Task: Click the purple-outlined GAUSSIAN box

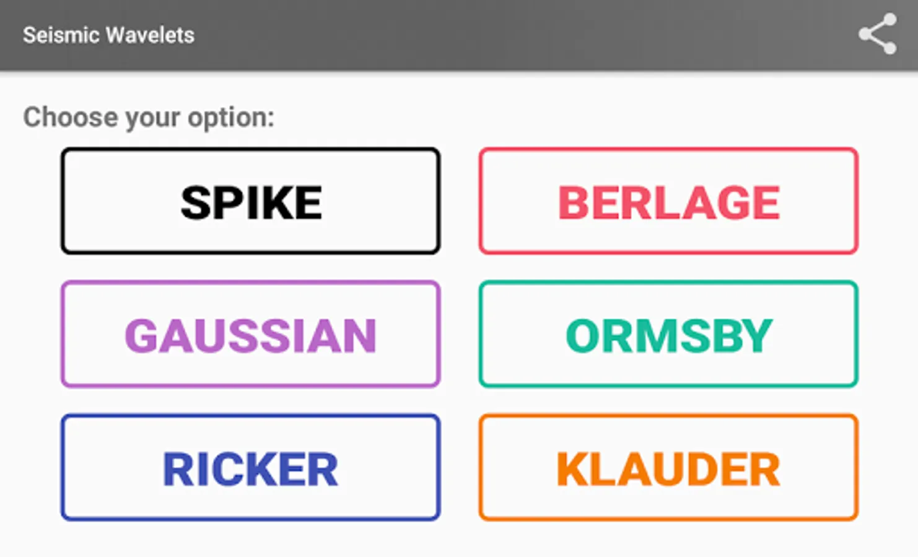Action: click(251, 334)
